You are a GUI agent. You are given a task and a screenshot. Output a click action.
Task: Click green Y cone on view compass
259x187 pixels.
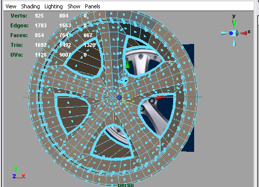click(x=234, y=23)
